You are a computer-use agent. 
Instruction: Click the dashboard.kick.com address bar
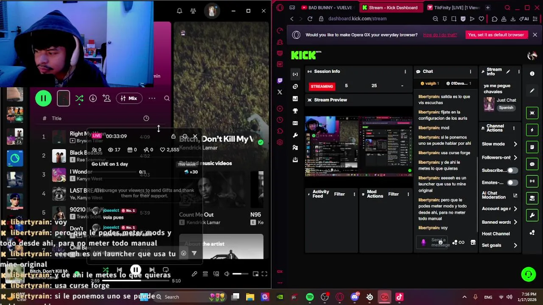pyautogui.click(x=357, y=19)
